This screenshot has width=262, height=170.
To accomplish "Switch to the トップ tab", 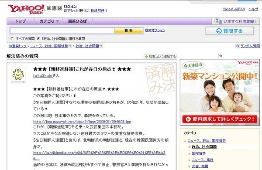I will click(x=21, y=21).
